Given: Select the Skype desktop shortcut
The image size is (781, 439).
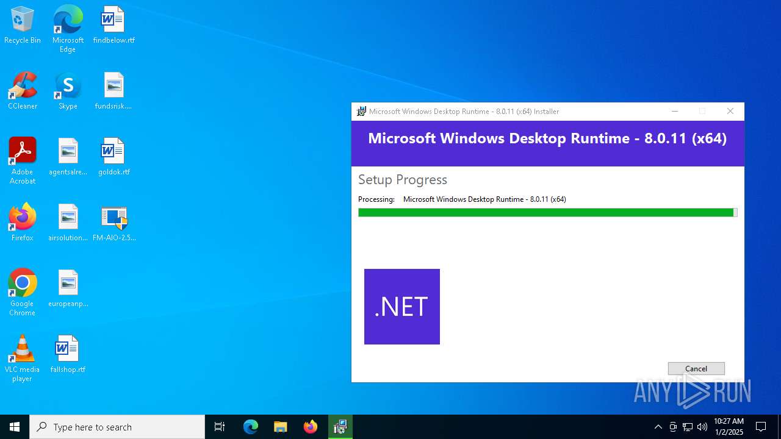Looking at the screenshot, I should point(68,91).
